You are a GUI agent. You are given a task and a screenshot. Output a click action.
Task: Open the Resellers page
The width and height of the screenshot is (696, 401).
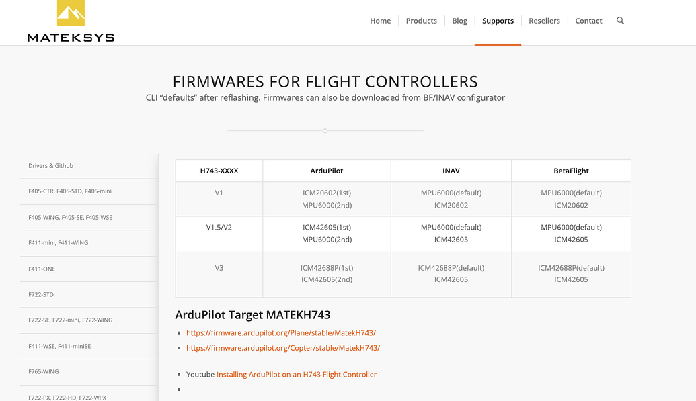(544, 21)
